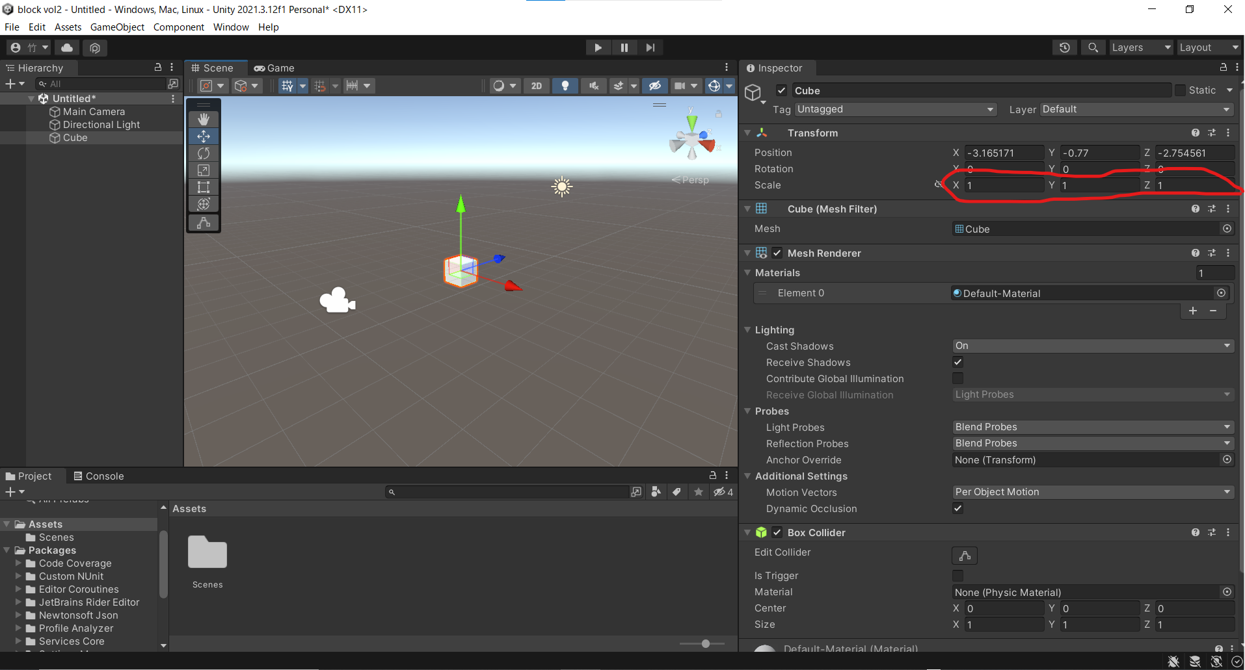
Task: Toggle scene visibility hidden objects icon
Action: pyautogui.click(x=655, y=86)
